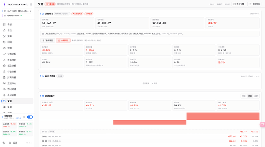The width and height of the screenshot is (265, 147).
Task: Click the pink floating assistant bubble
Action: [x=262, y=124]
